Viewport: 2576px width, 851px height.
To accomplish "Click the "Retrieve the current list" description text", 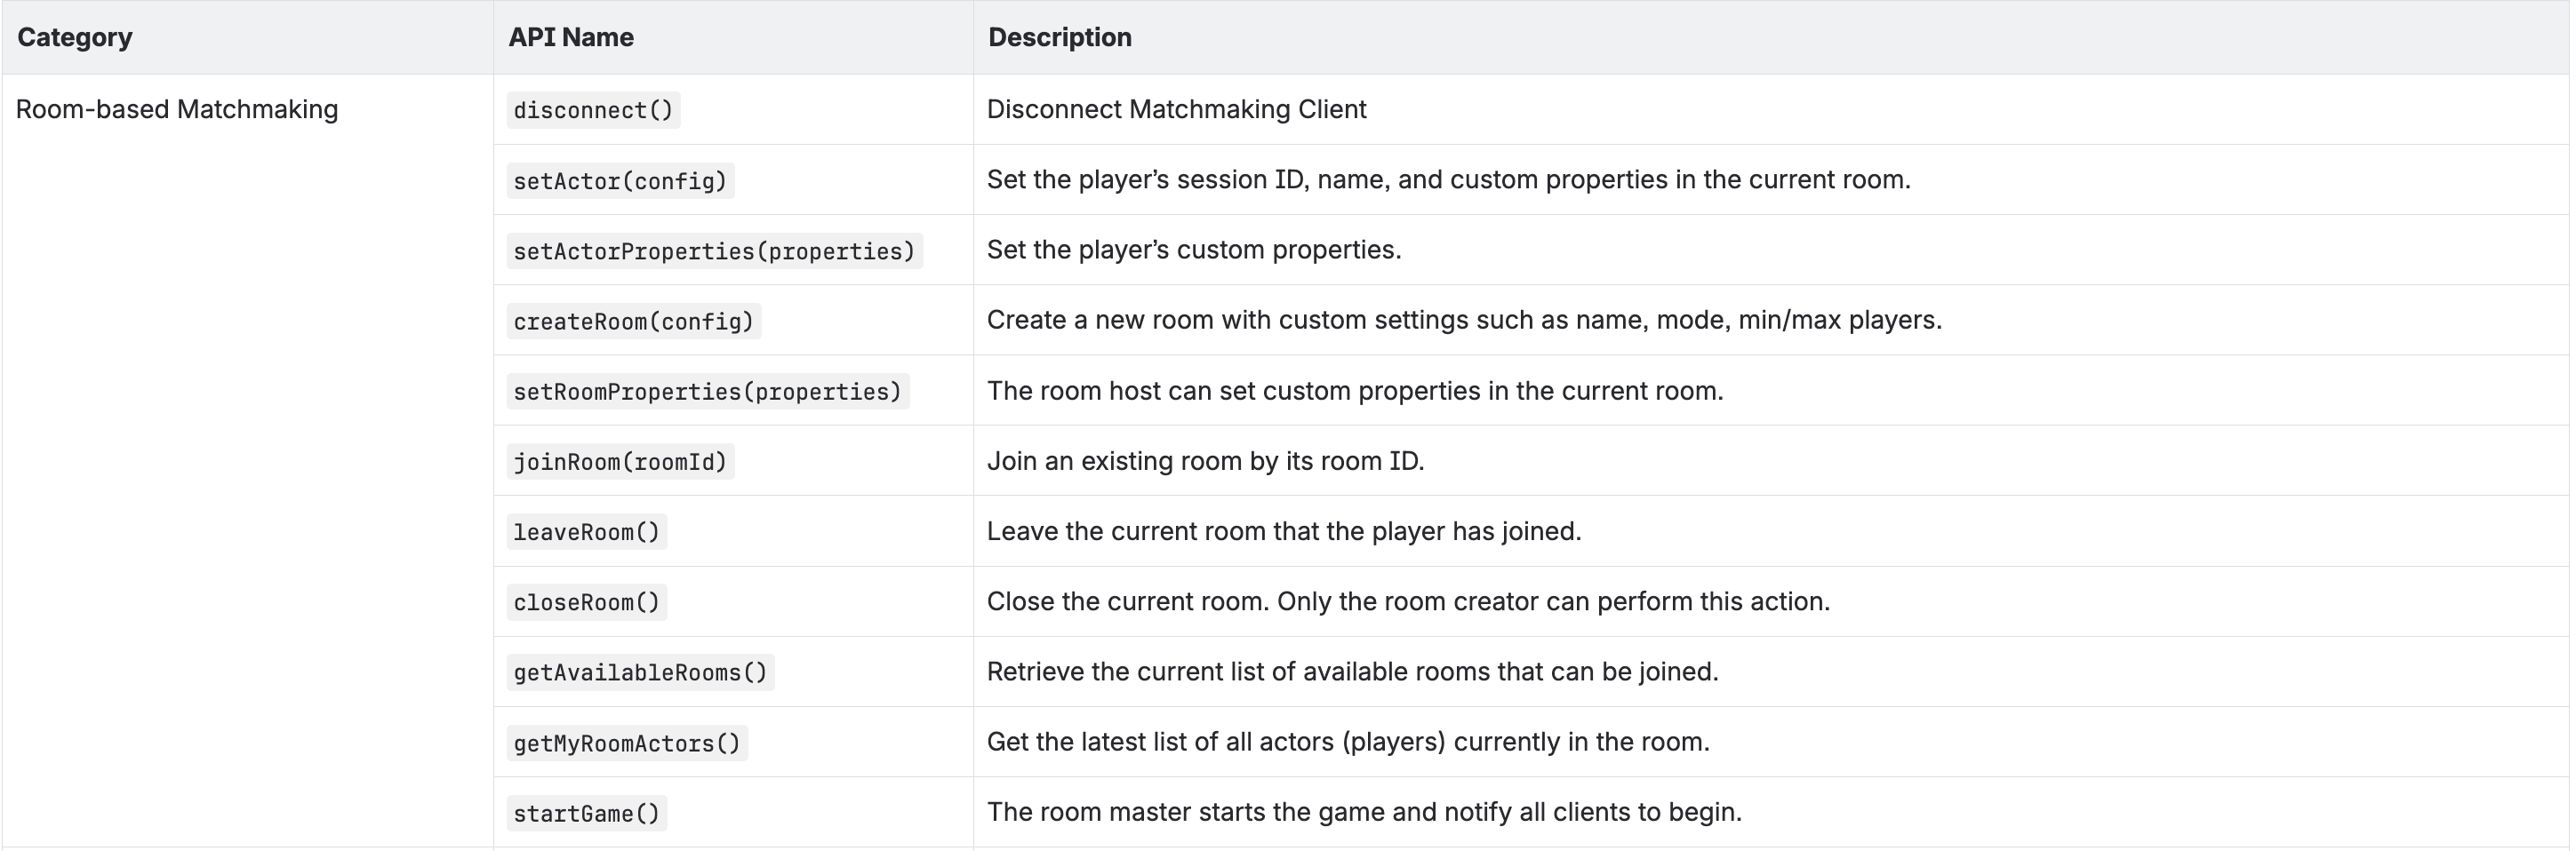I will 1352,672.
